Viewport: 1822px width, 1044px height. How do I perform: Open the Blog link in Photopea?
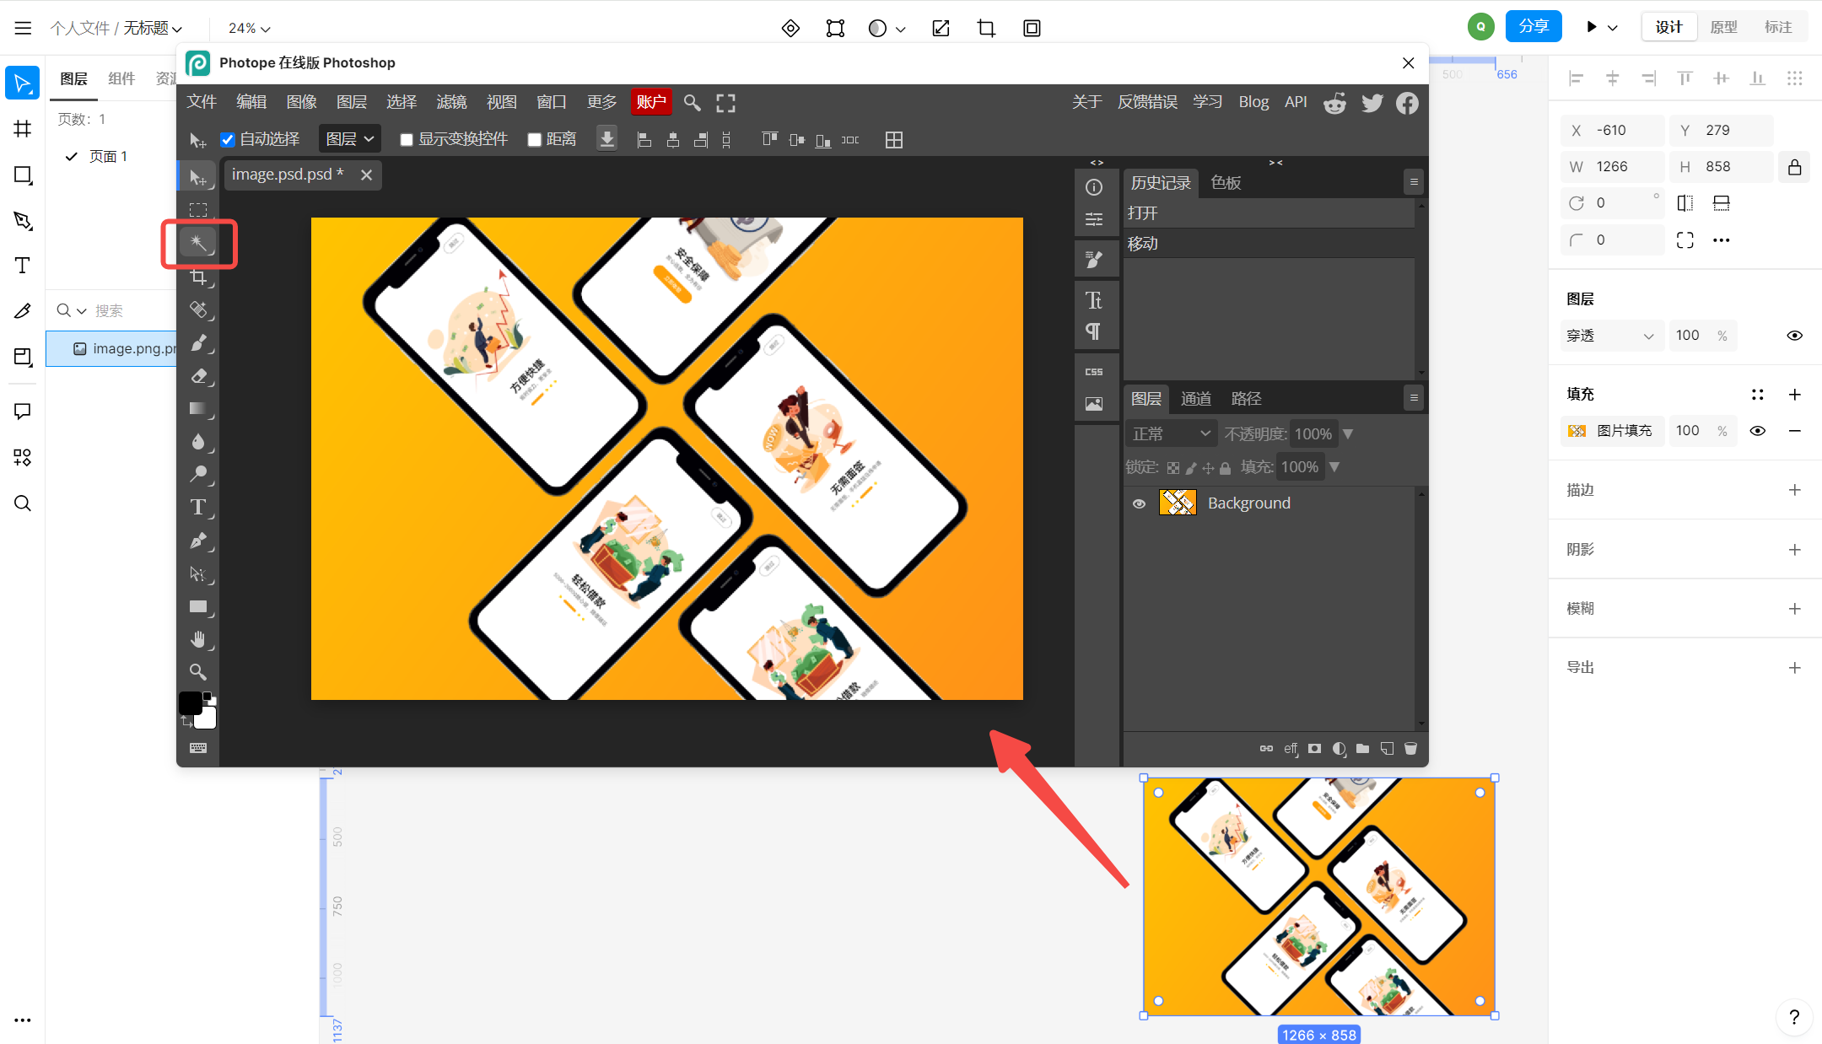click(1253, 102)
